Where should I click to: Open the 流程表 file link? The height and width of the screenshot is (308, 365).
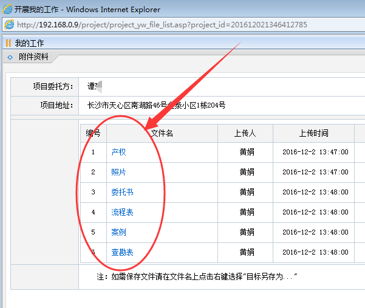[x=122, y=212]
